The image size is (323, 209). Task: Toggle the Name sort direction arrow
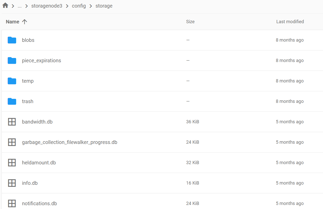tap(25, 22)
